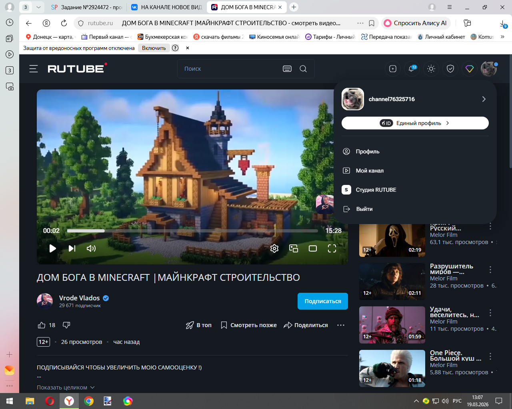Image resolution: width=512 pixels, height=409 pixels.
Task: Dismiss the malware protection notice
Action: (x=187, y=48)
